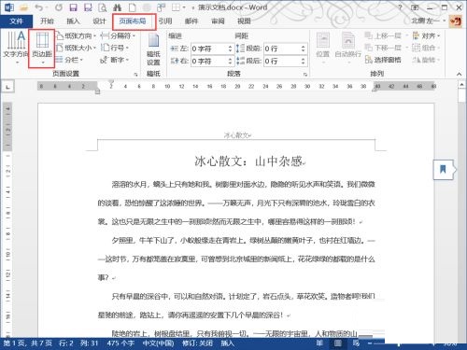Collapse the ribbon with the chevron

[459, 74]
